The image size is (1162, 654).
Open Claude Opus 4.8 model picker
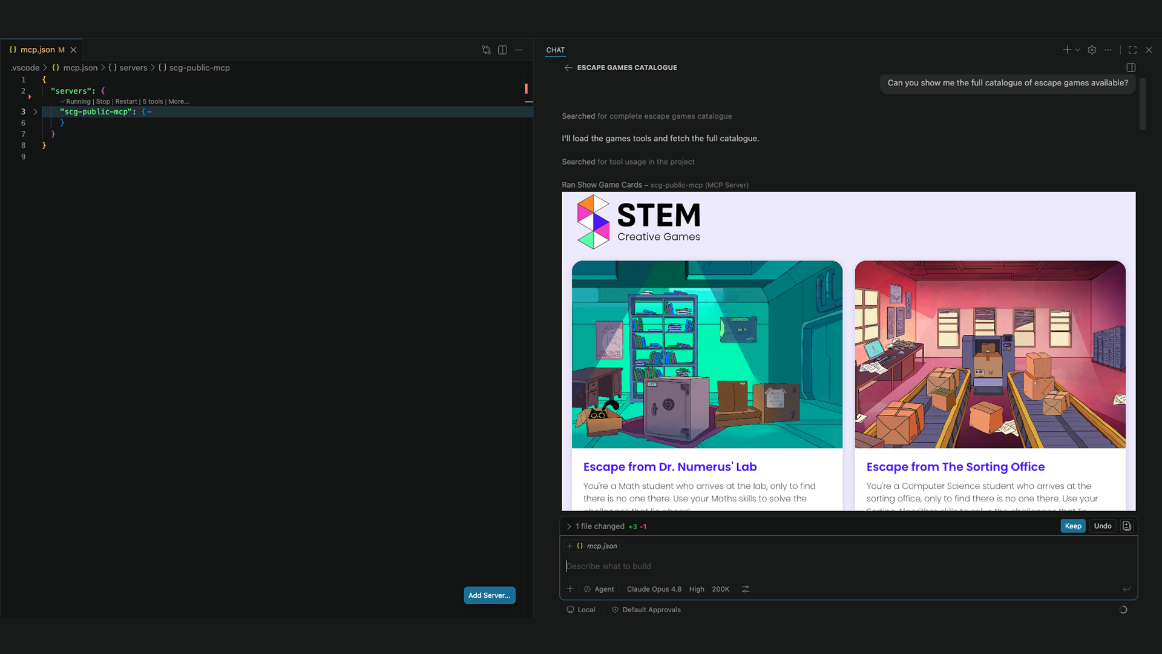pyautogui.click(x=654, y=589)
